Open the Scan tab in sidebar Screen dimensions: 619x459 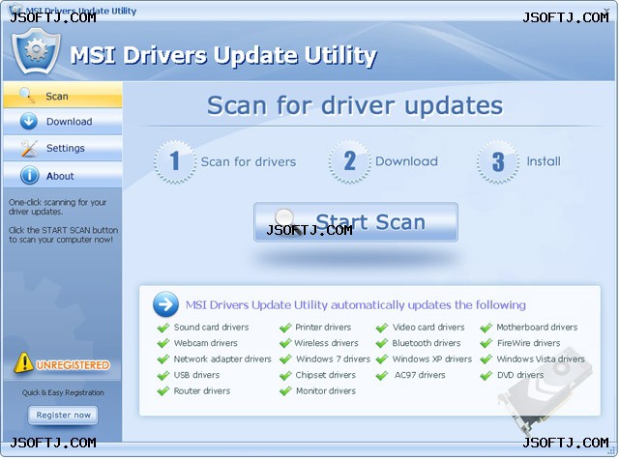coord(63,96)
